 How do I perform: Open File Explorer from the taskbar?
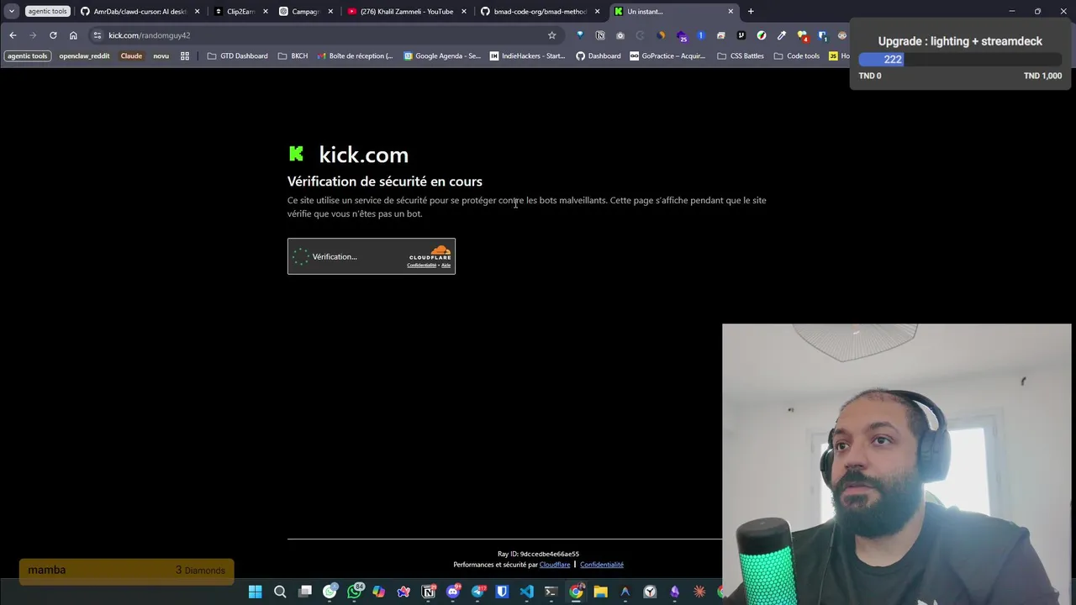[x=600, y=592]
